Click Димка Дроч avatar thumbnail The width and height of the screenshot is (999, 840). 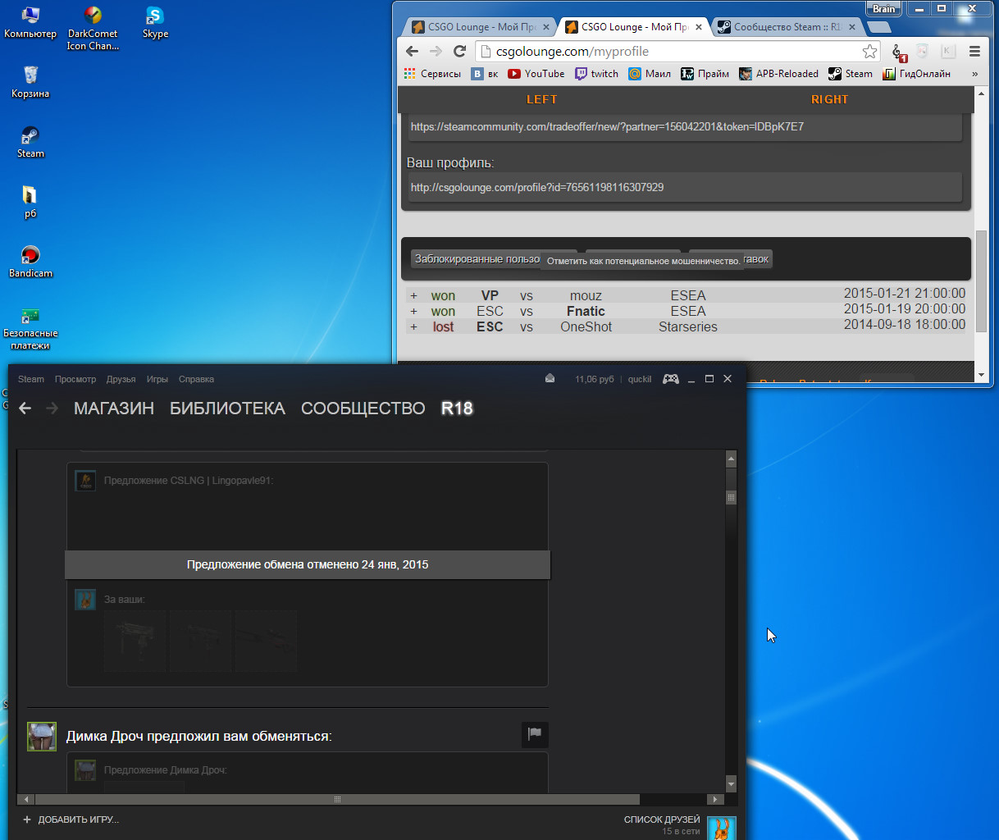[42, 737]
